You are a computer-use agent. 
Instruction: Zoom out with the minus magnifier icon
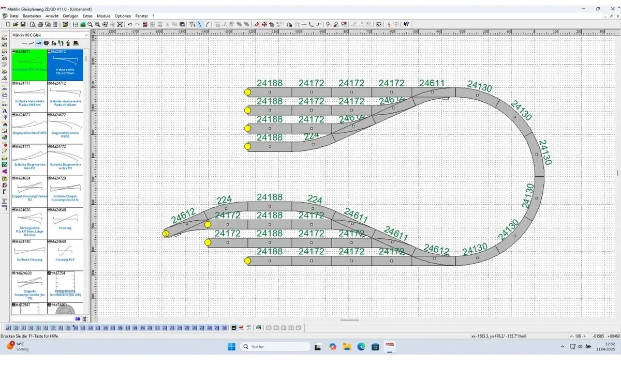[90, 24]
